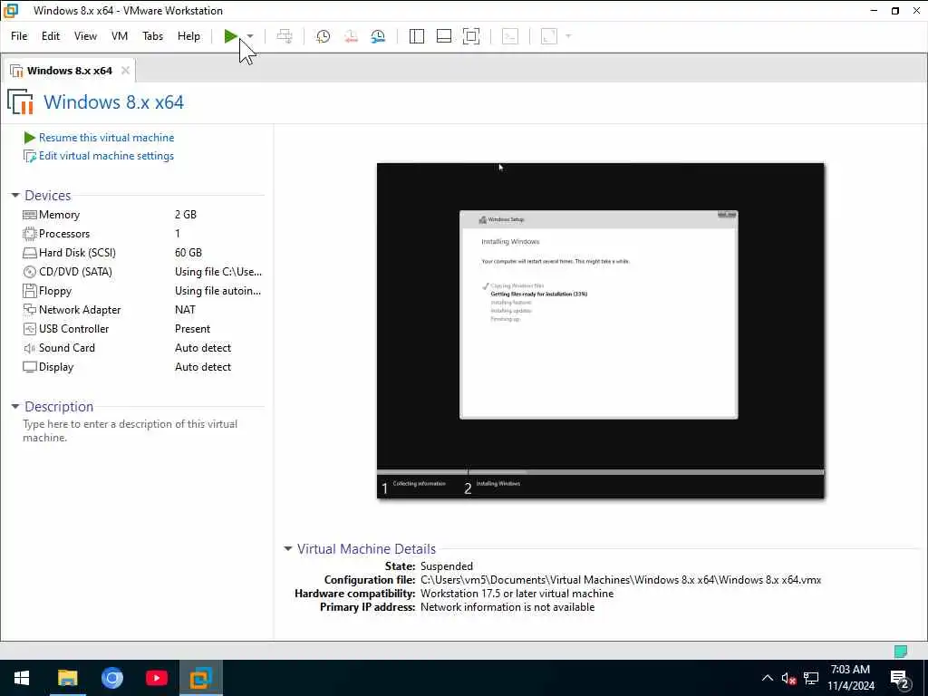Click the status bar message log icon
Viewport: 928px width, 696px height.
900,652
